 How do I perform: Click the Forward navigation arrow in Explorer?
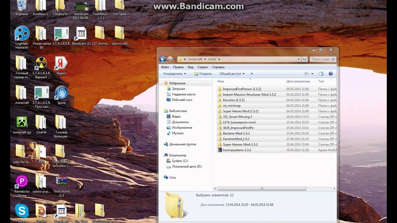tap(170, 59)
